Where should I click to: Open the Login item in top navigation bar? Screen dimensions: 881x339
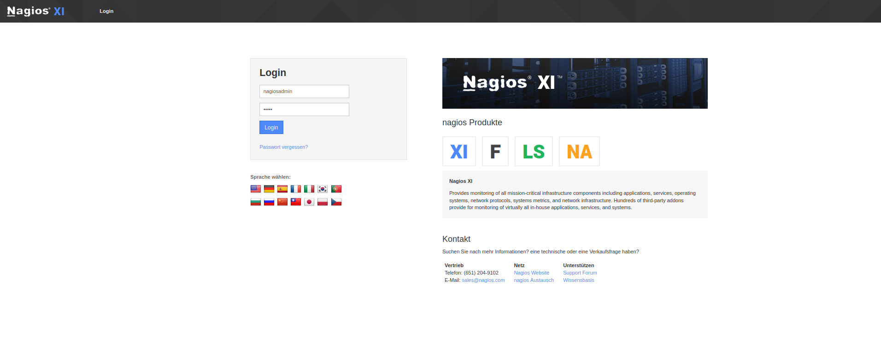(x=106, y=11)
